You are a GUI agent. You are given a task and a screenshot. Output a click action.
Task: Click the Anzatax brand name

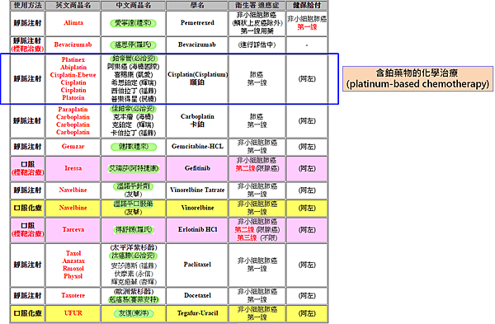coord(73,261)
